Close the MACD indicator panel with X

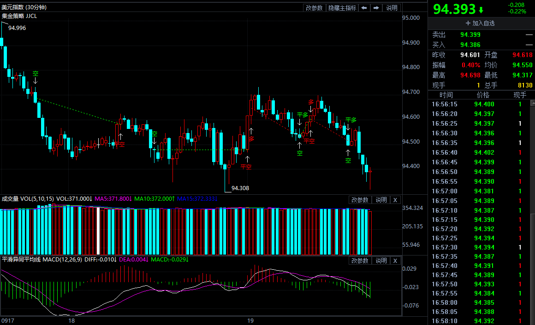point(395,261)
